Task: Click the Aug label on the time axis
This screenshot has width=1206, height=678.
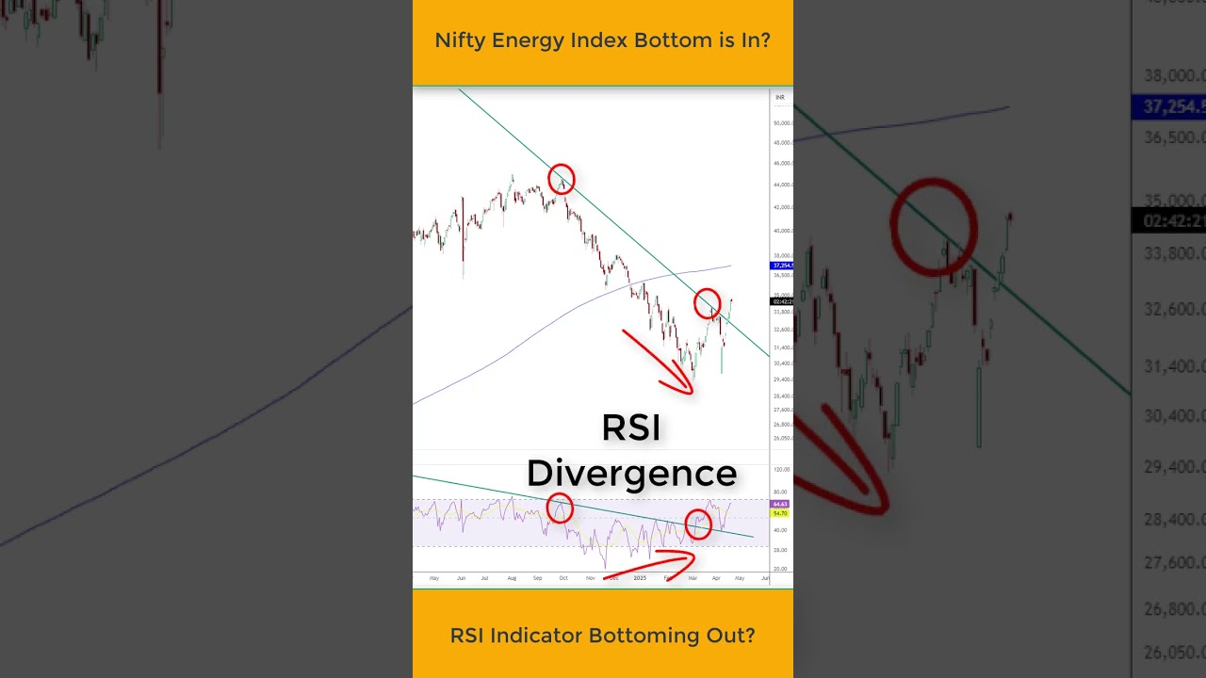Action: click(512, 578)
